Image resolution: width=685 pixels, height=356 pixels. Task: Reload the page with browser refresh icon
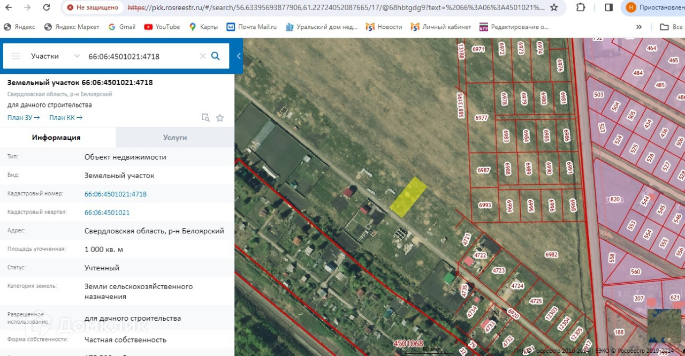click(47, 7)
